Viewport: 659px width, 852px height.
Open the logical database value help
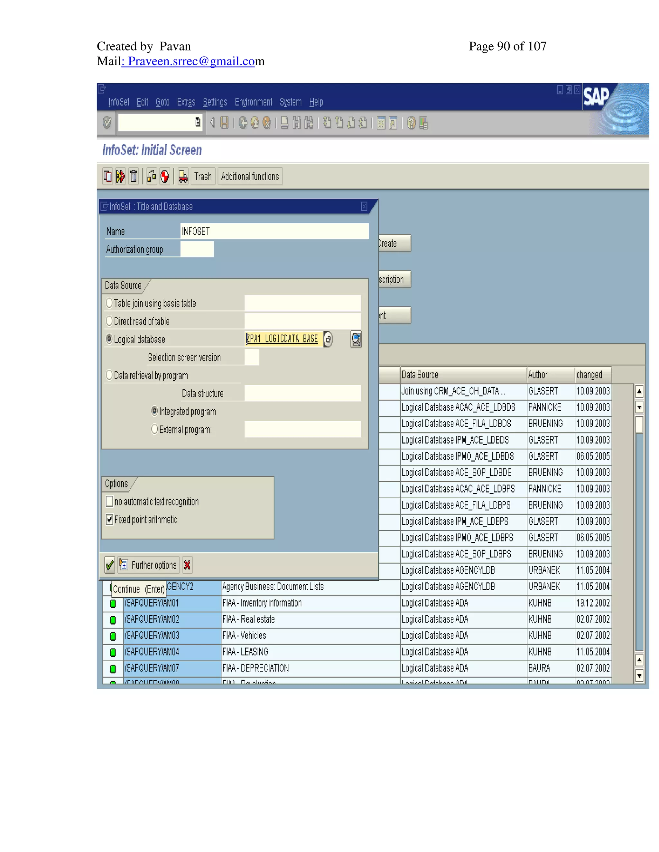328,339
